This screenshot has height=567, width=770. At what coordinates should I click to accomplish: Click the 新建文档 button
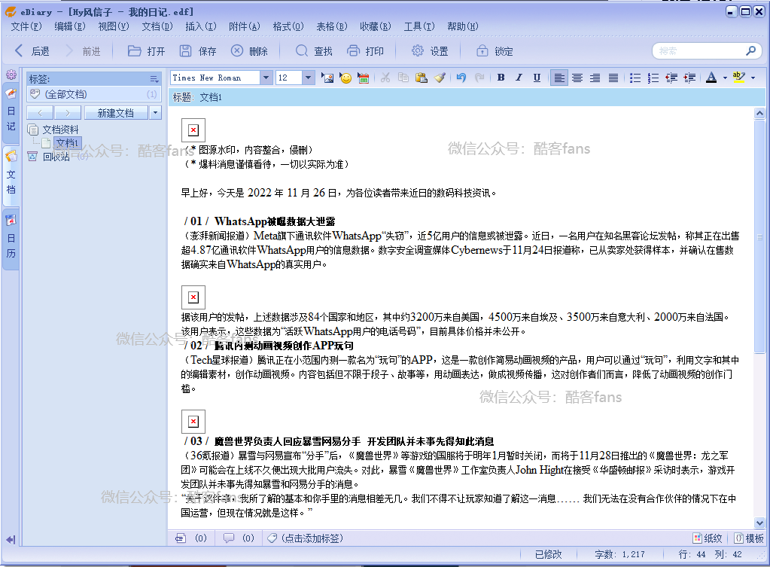[x=116, y=113]
